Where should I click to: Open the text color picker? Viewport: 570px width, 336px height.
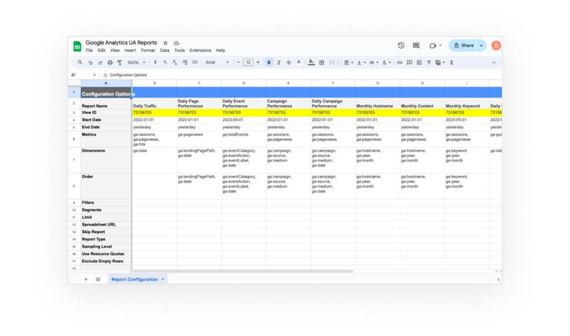[299, 62]
